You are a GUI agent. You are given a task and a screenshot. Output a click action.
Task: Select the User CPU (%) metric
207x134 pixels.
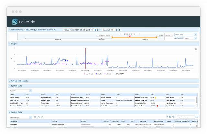(x=15, y=100)
